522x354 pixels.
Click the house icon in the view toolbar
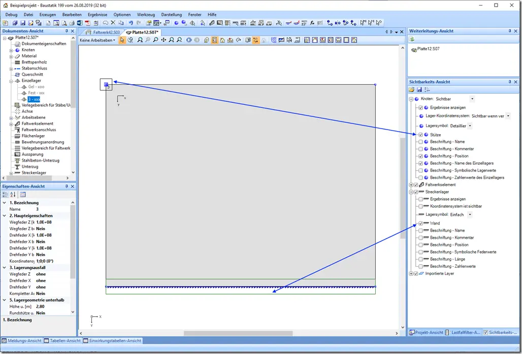pos(222,40)
